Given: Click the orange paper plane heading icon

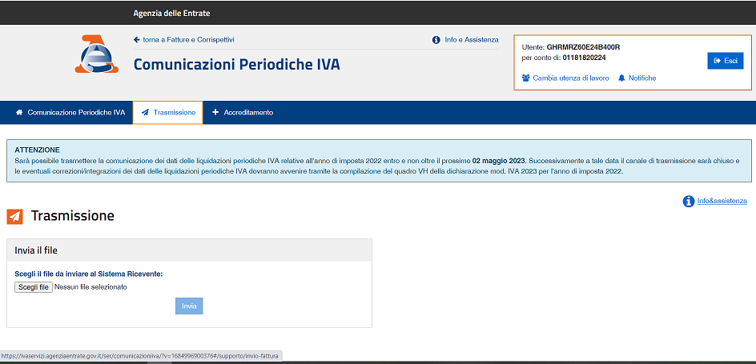Looking at the screenshot, I should pos(14,217).
